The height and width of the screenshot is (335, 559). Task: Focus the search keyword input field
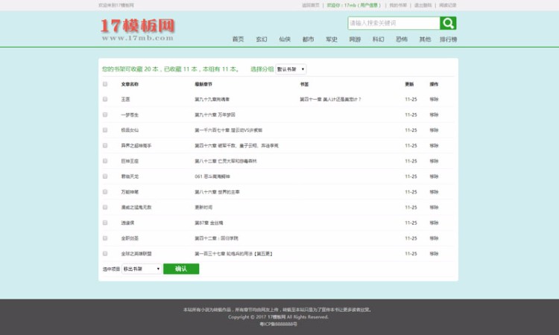point(394,23)
